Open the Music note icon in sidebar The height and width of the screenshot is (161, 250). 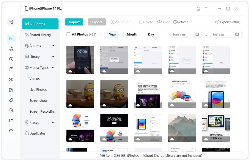coord(11,49)
